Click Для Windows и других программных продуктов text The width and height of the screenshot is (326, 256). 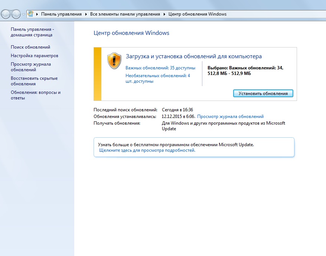click(224, 126)
